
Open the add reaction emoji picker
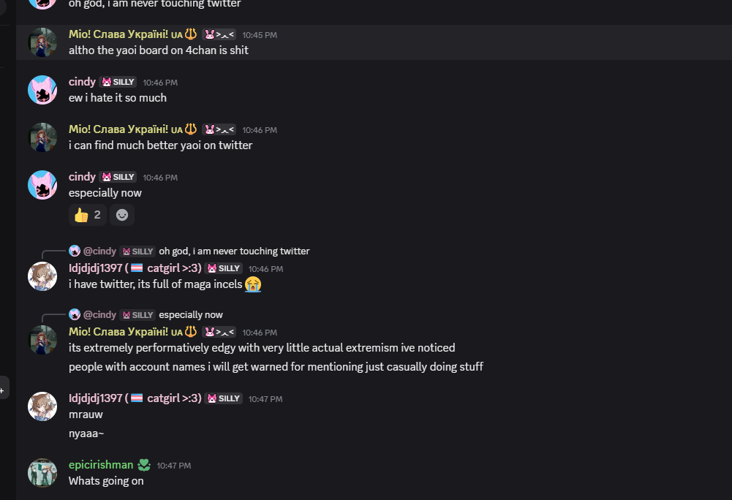pos(122,215)
